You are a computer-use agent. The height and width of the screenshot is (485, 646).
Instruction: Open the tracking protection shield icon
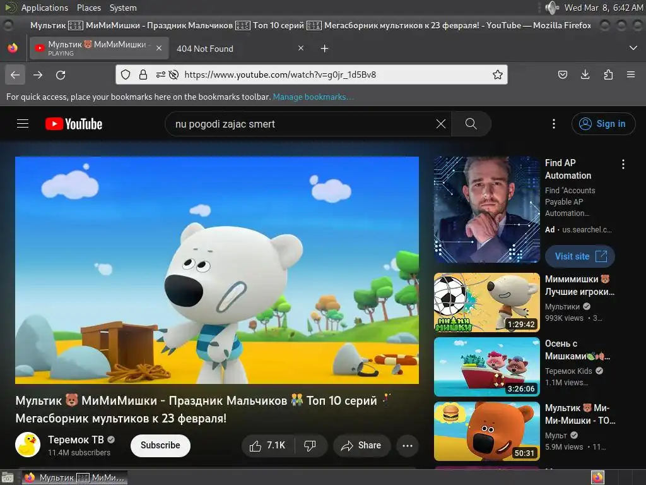point(126,75)
